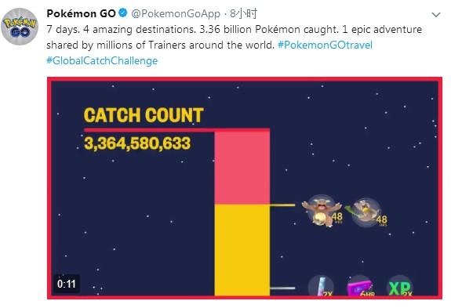Open the tweet options chevron menu

436,15
